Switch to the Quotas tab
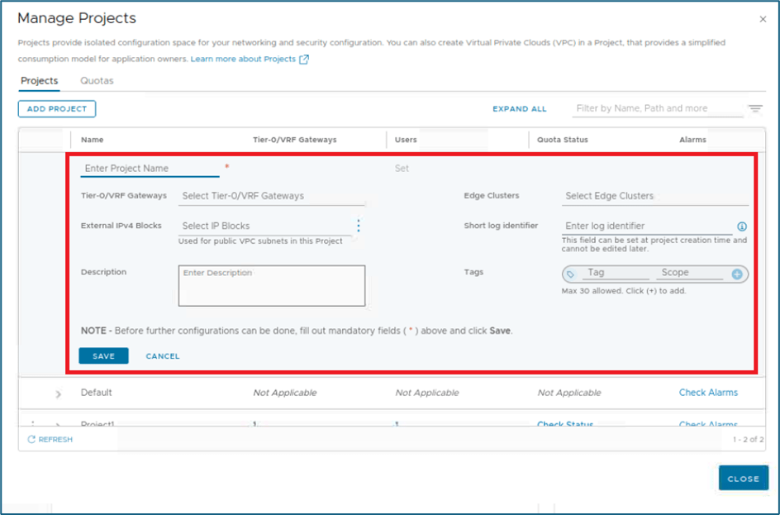Screen dimensions: 780x515 click(97, 81)
